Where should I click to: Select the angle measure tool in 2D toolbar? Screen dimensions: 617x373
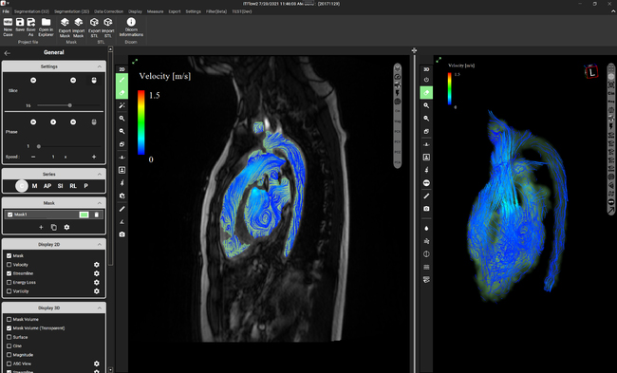122,221
